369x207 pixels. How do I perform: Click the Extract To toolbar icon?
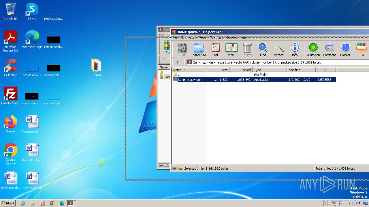click(x=199, y=50)
